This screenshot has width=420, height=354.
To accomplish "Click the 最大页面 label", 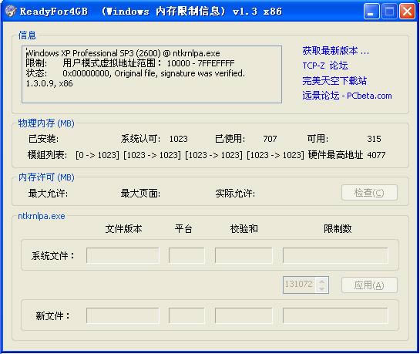I will tap(140, 194).
